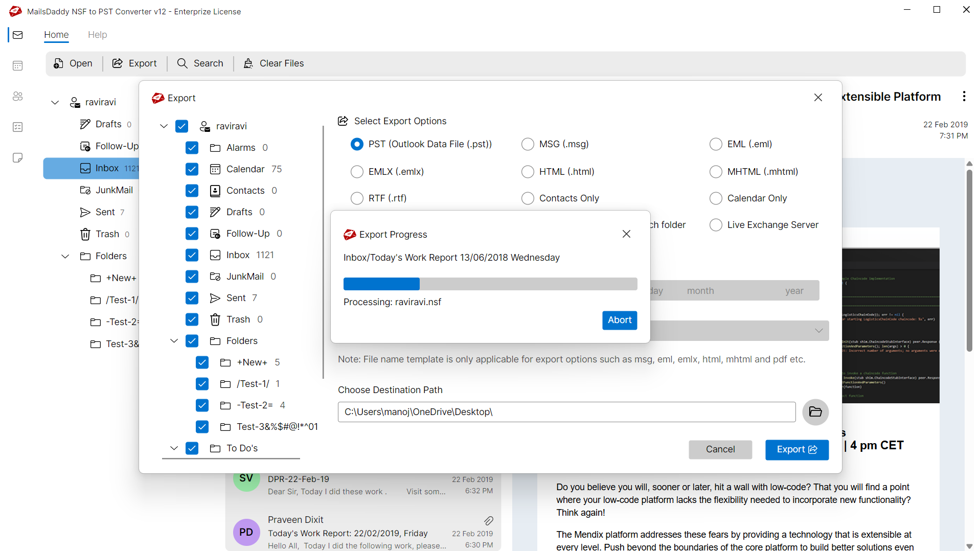Image resolution: width=980 pixels, height=551 pixels.
Task: Select the EML (.eml) export option
Action: pos(716,144)
